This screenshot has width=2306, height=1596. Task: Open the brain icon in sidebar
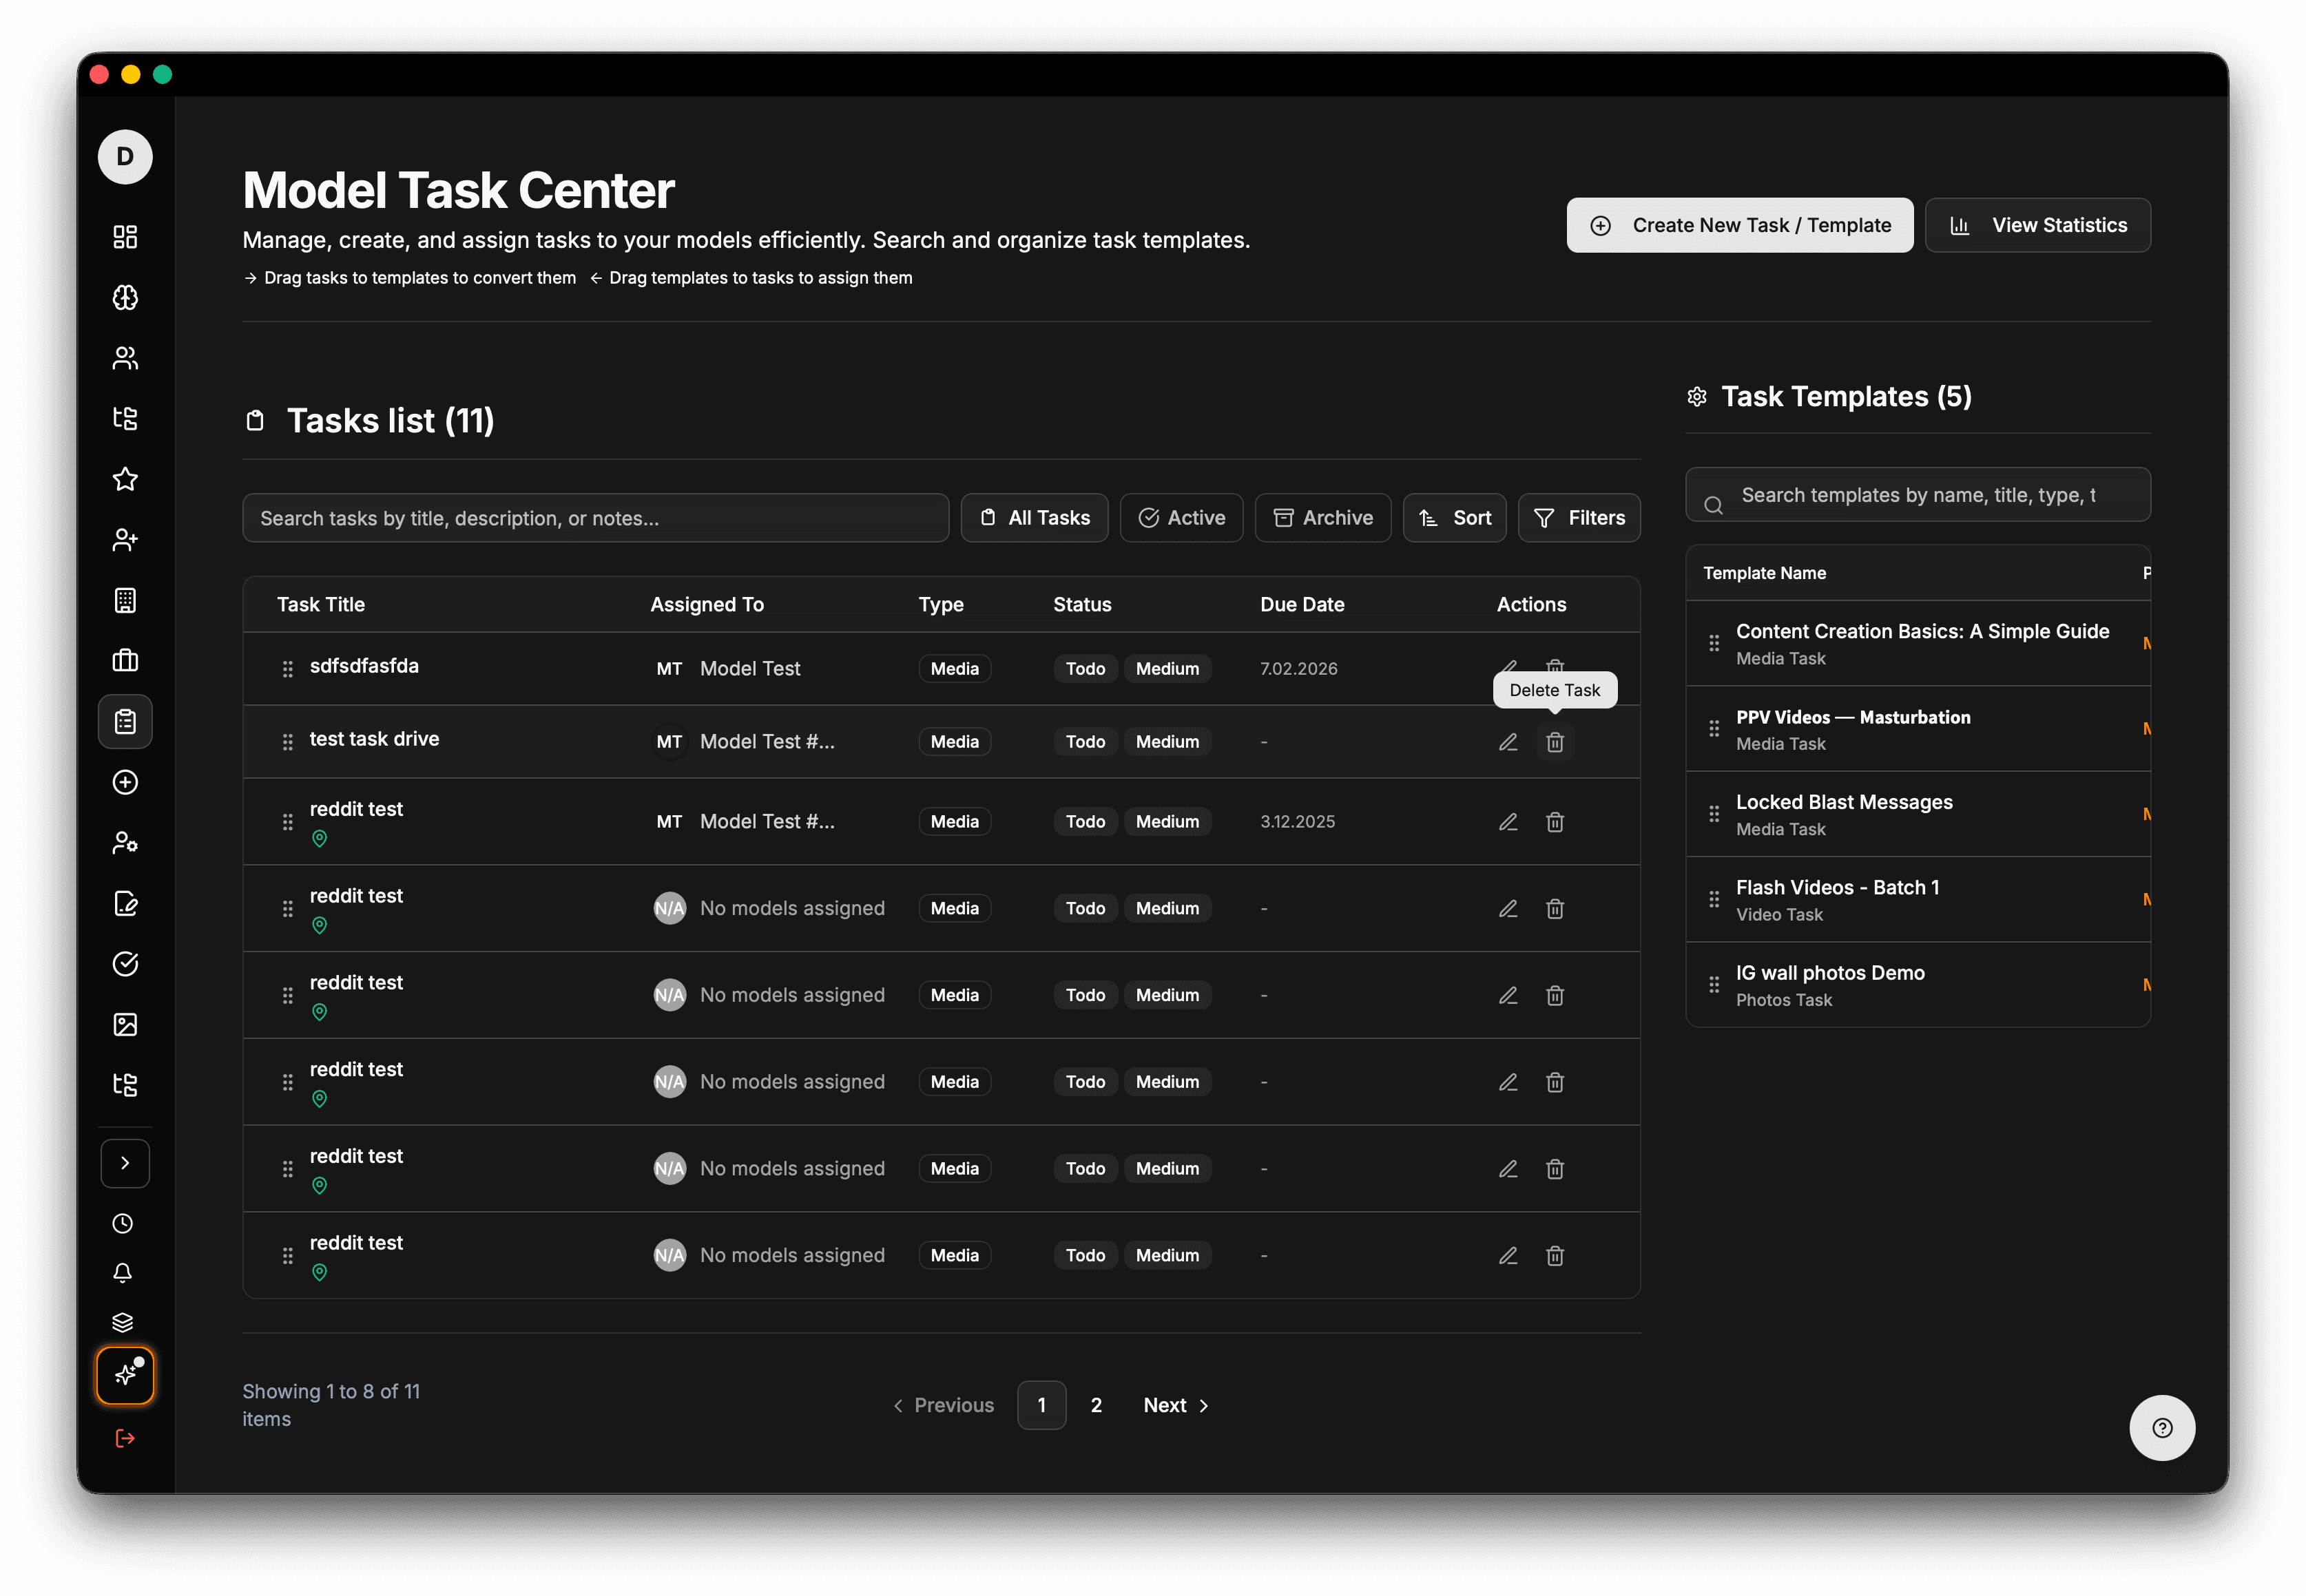125,297
